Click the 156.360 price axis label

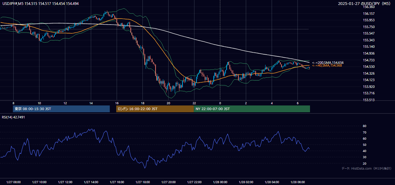[x=369, y=7]
